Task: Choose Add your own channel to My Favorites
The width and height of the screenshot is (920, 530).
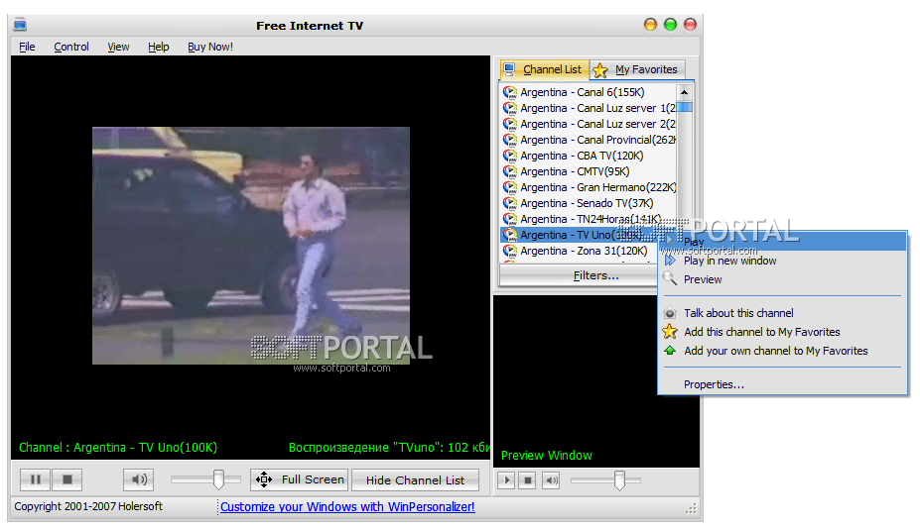Action: pyautogui.click(x=783, y=351)
